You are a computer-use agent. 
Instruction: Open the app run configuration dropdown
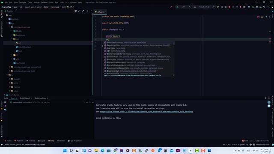pos(183,7)
